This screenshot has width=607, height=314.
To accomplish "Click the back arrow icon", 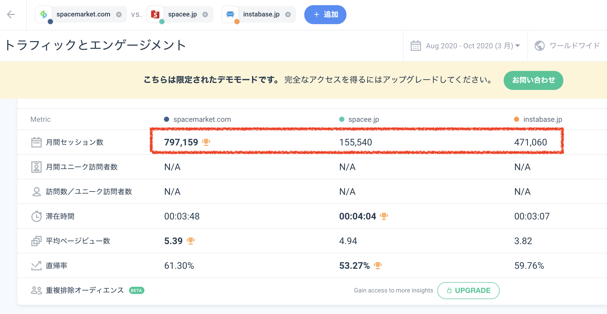I will pos(11,14).
